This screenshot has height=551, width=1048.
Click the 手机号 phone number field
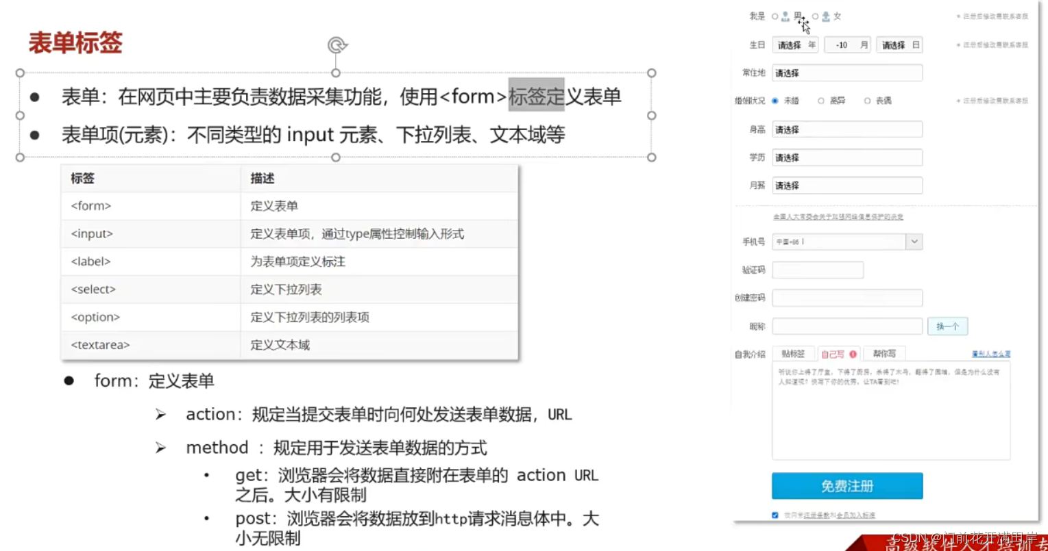pyautogui.click(x=839, y=242)
